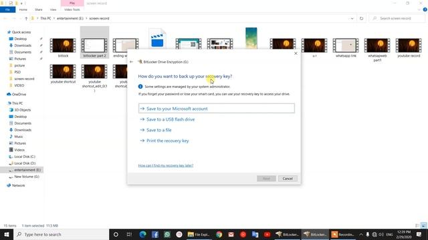Click Explorer back navigation arrow
Viewport: 428px width, 240px height.
coord(5,18)
